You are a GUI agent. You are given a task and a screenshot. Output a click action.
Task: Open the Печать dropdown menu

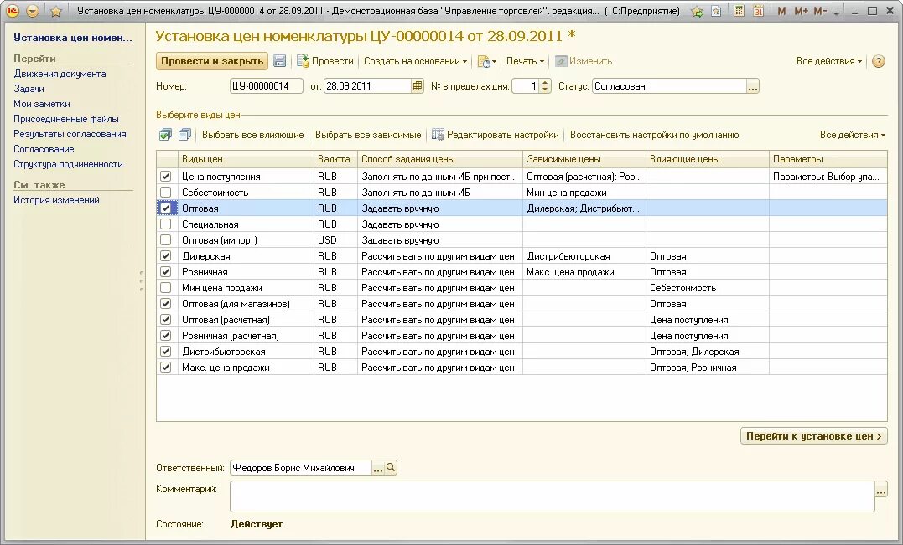[524, 60]
